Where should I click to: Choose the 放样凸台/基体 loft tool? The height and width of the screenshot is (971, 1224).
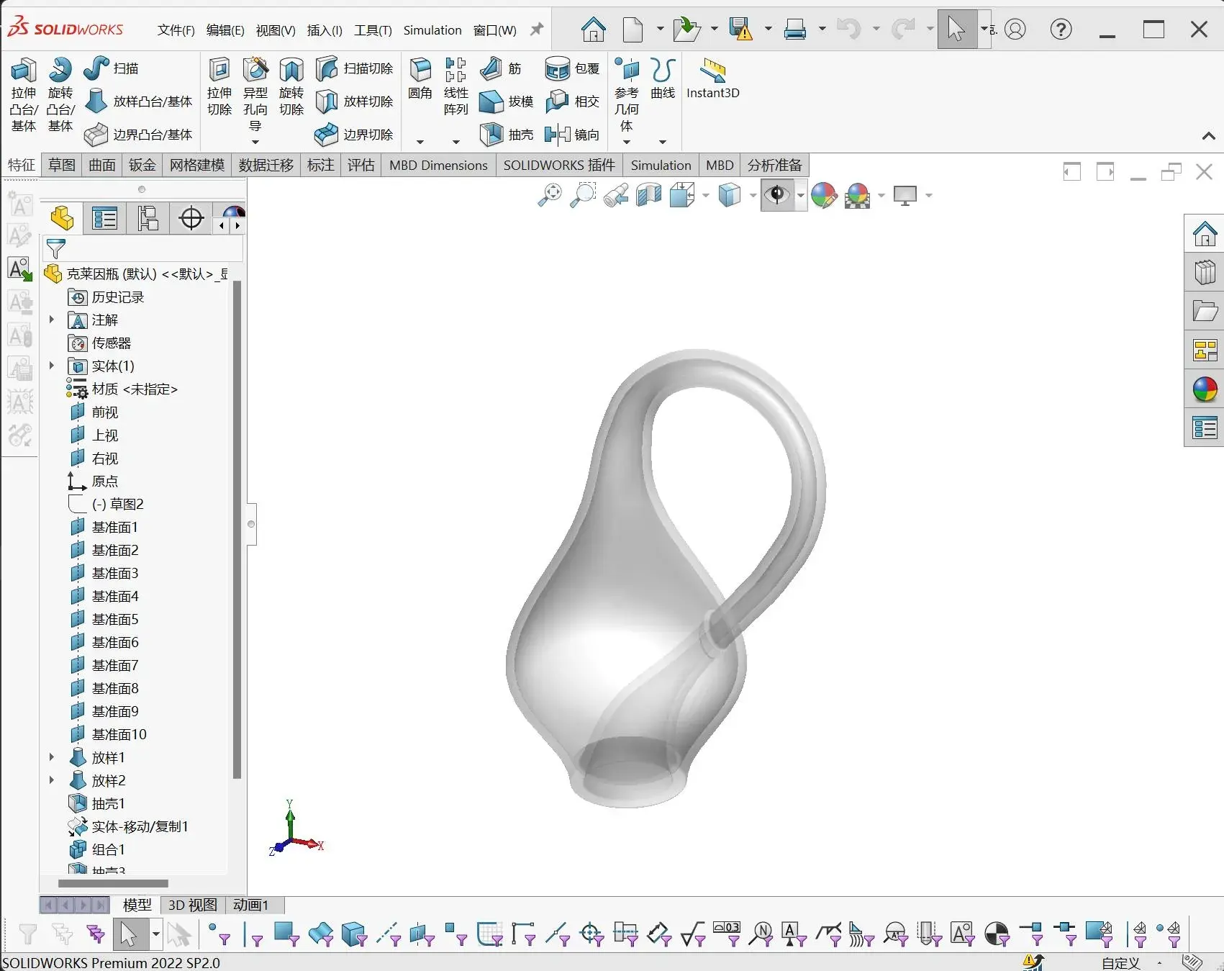pyautogui.click(x=139, y=101)
